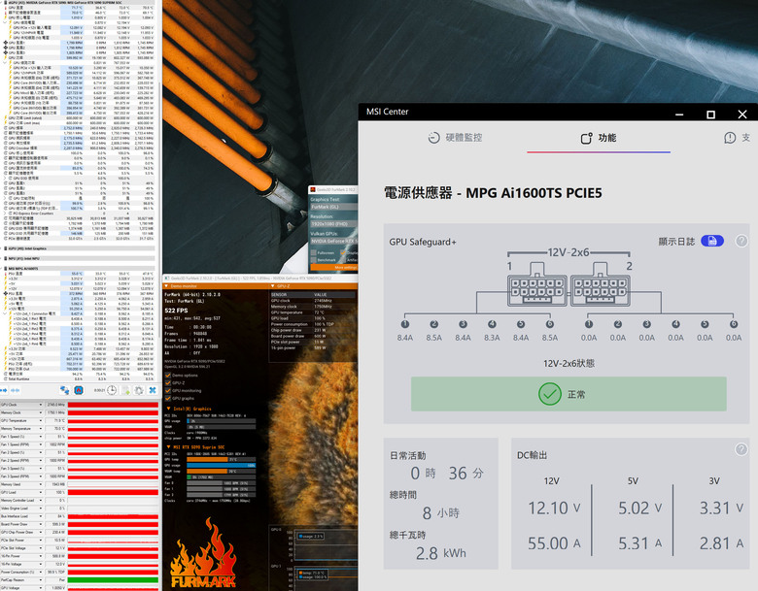758x591 pixels.
Task: Collapse the GPU-Z panel triangle in FurMark
Action: click(273, 286)
